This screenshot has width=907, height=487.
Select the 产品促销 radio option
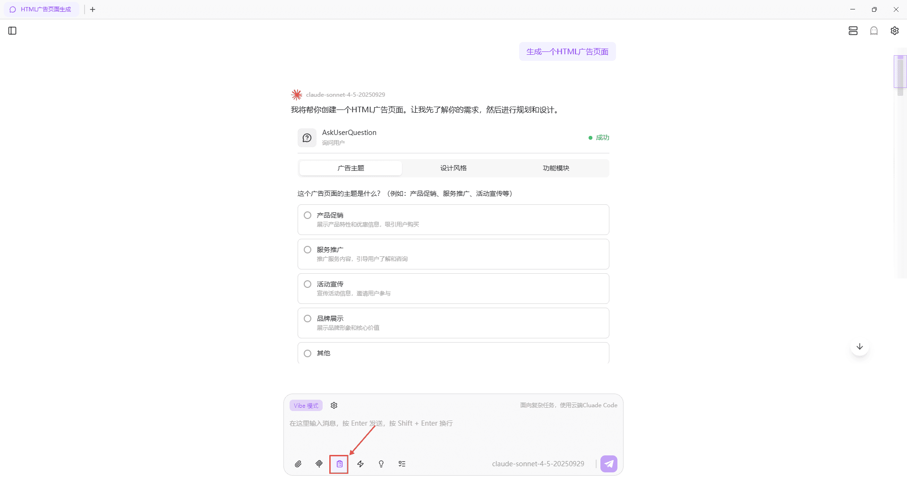click(x=308, y=215)
